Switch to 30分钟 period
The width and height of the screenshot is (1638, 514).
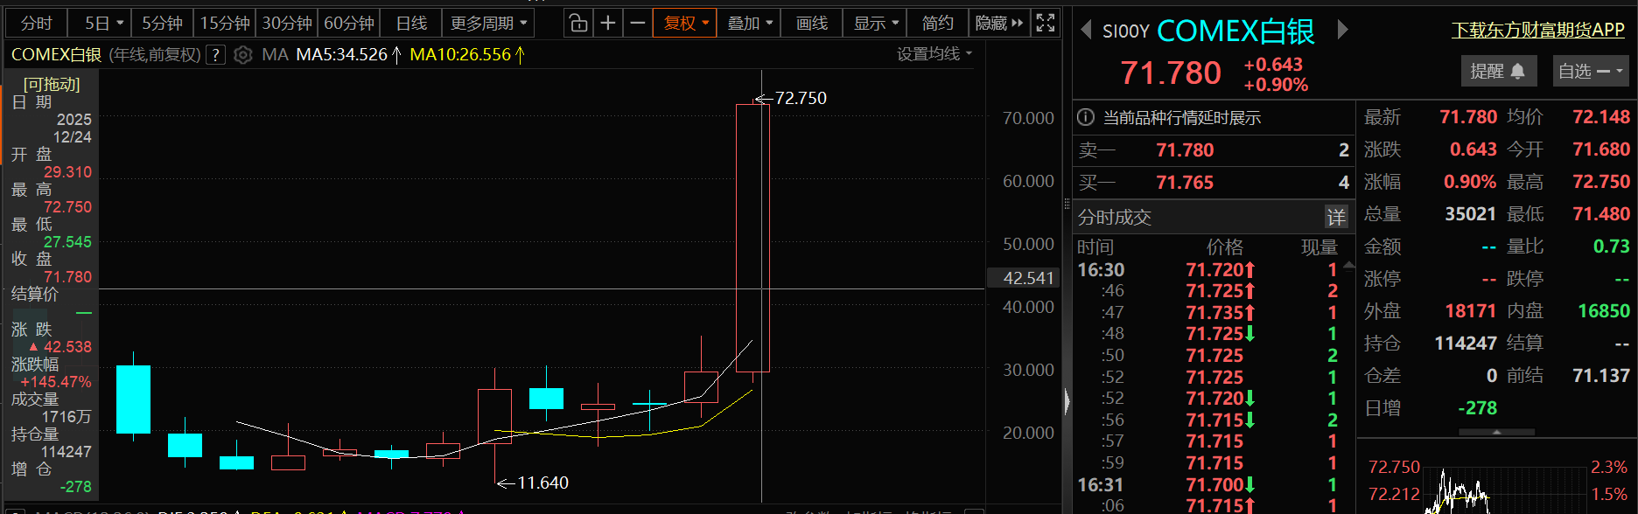(287, 24)
